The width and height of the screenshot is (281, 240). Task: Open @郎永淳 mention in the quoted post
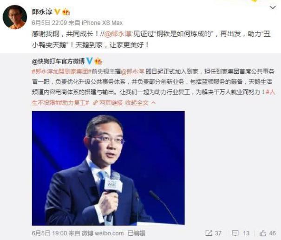tap(132, 71)
